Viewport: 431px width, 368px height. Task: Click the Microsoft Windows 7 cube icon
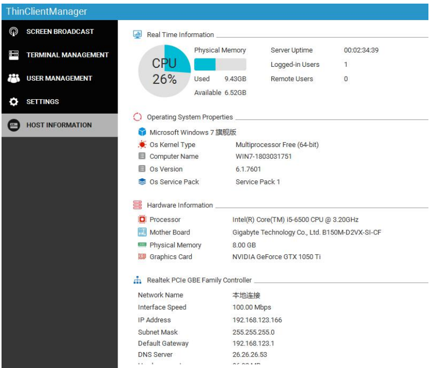click(x=142, y=133)
